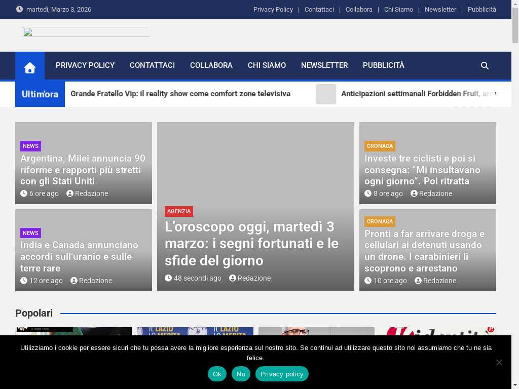Open CHI SIAMO in main navigation

click(267, 65)
